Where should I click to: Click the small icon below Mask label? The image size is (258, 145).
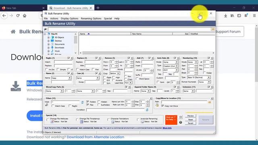pos(47,105)
